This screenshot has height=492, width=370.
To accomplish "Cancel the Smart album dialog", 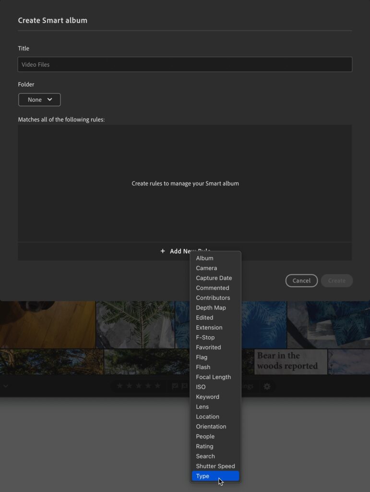I will (x=301, y=281).
